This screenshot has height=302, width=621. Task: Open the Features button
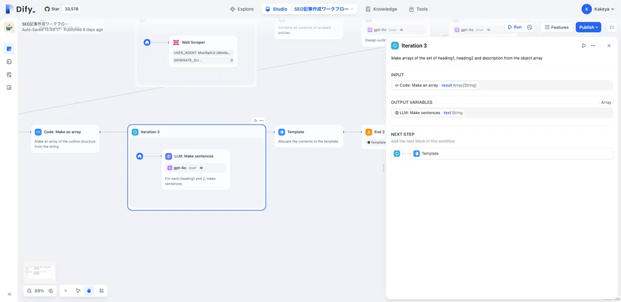(557, 27)
